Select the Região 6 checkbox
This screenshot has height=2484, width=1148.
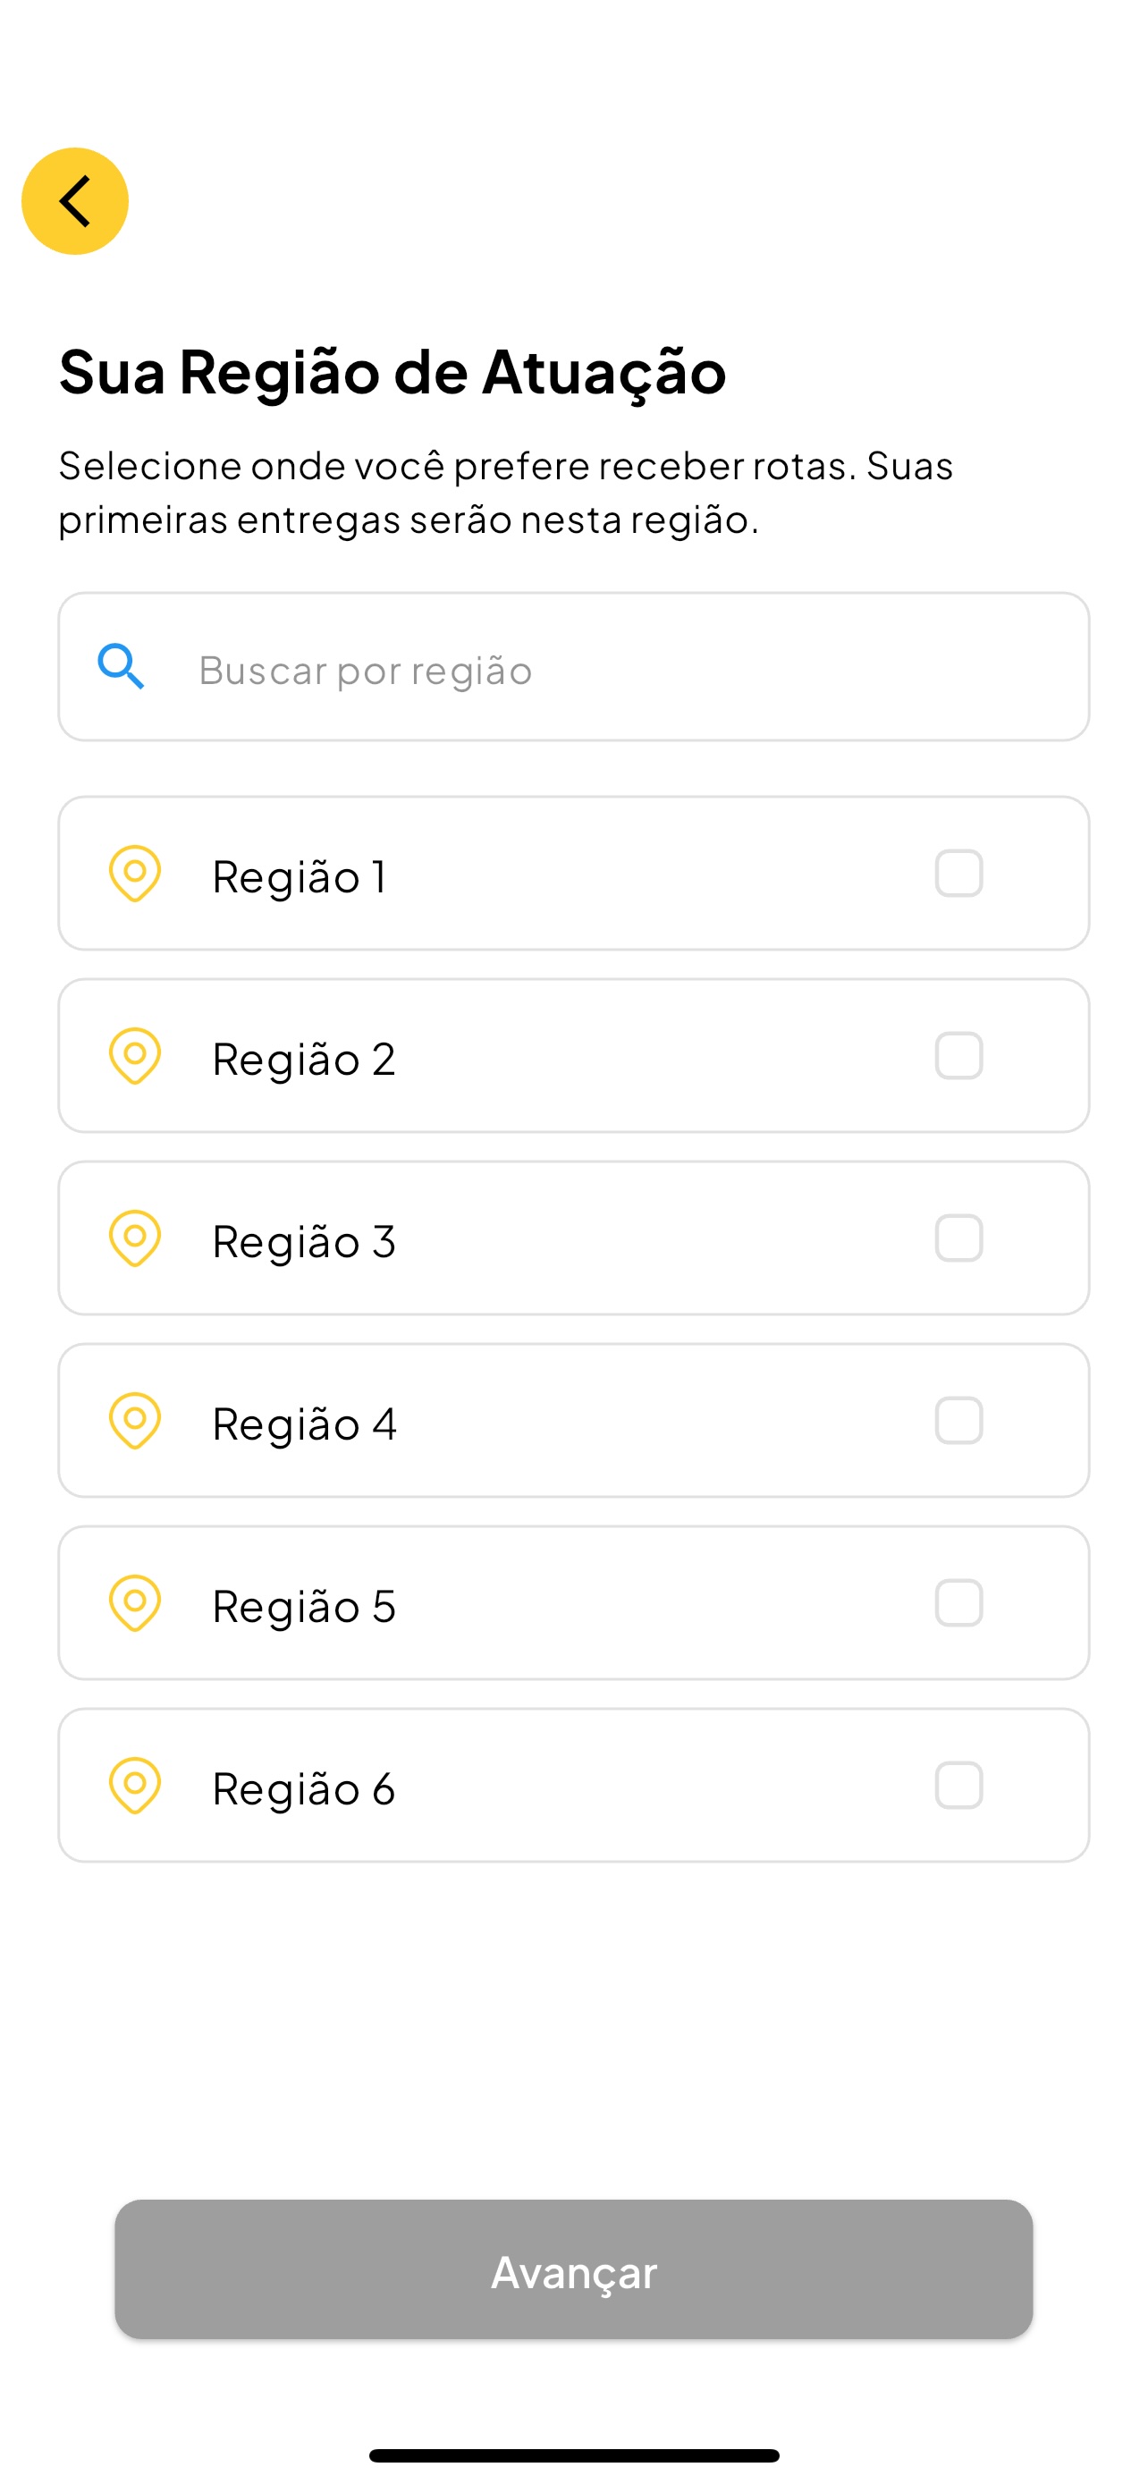pyautogui.click(x=958, y=1785)
